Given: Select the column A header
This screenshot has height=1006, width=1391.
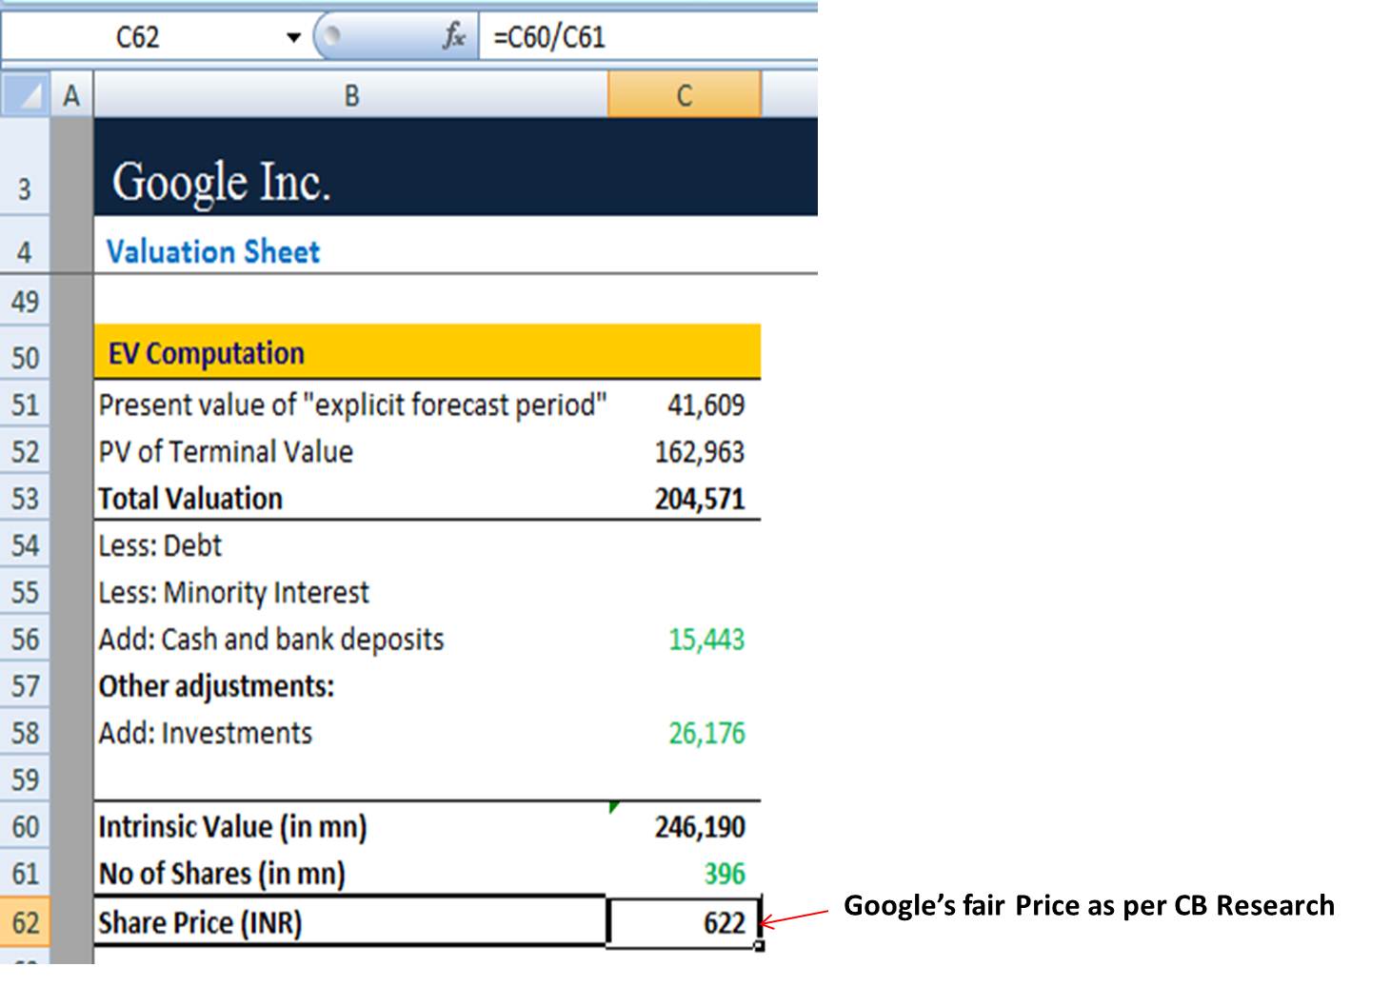Looking at the screenshot, I should [x=71, y=95].
